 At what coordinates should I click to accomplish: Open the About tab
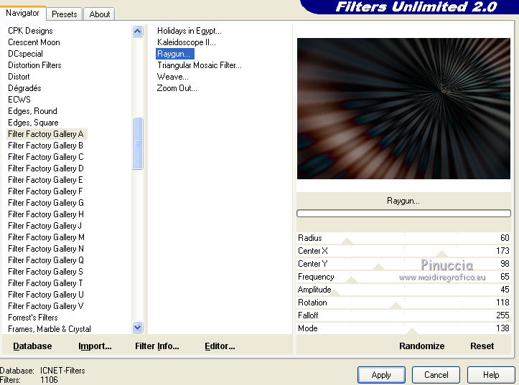coord(99,14)
